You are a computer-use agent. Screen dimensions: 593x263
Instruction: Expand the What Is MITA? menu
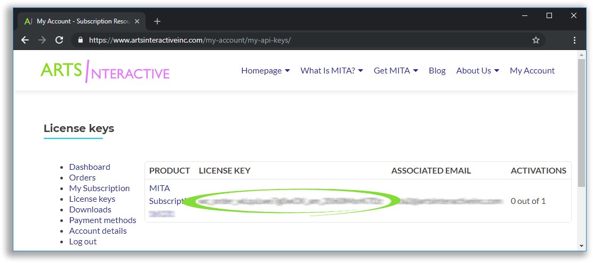click(332, 71)
